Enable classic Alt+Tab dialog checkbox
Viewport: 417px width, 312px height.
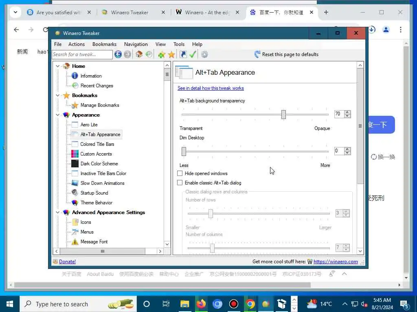click(x=180, y=183)
